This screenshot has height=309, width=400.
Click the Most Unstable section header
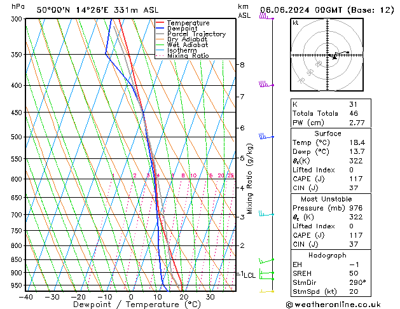pyautogui.click(x=326, y=199)
